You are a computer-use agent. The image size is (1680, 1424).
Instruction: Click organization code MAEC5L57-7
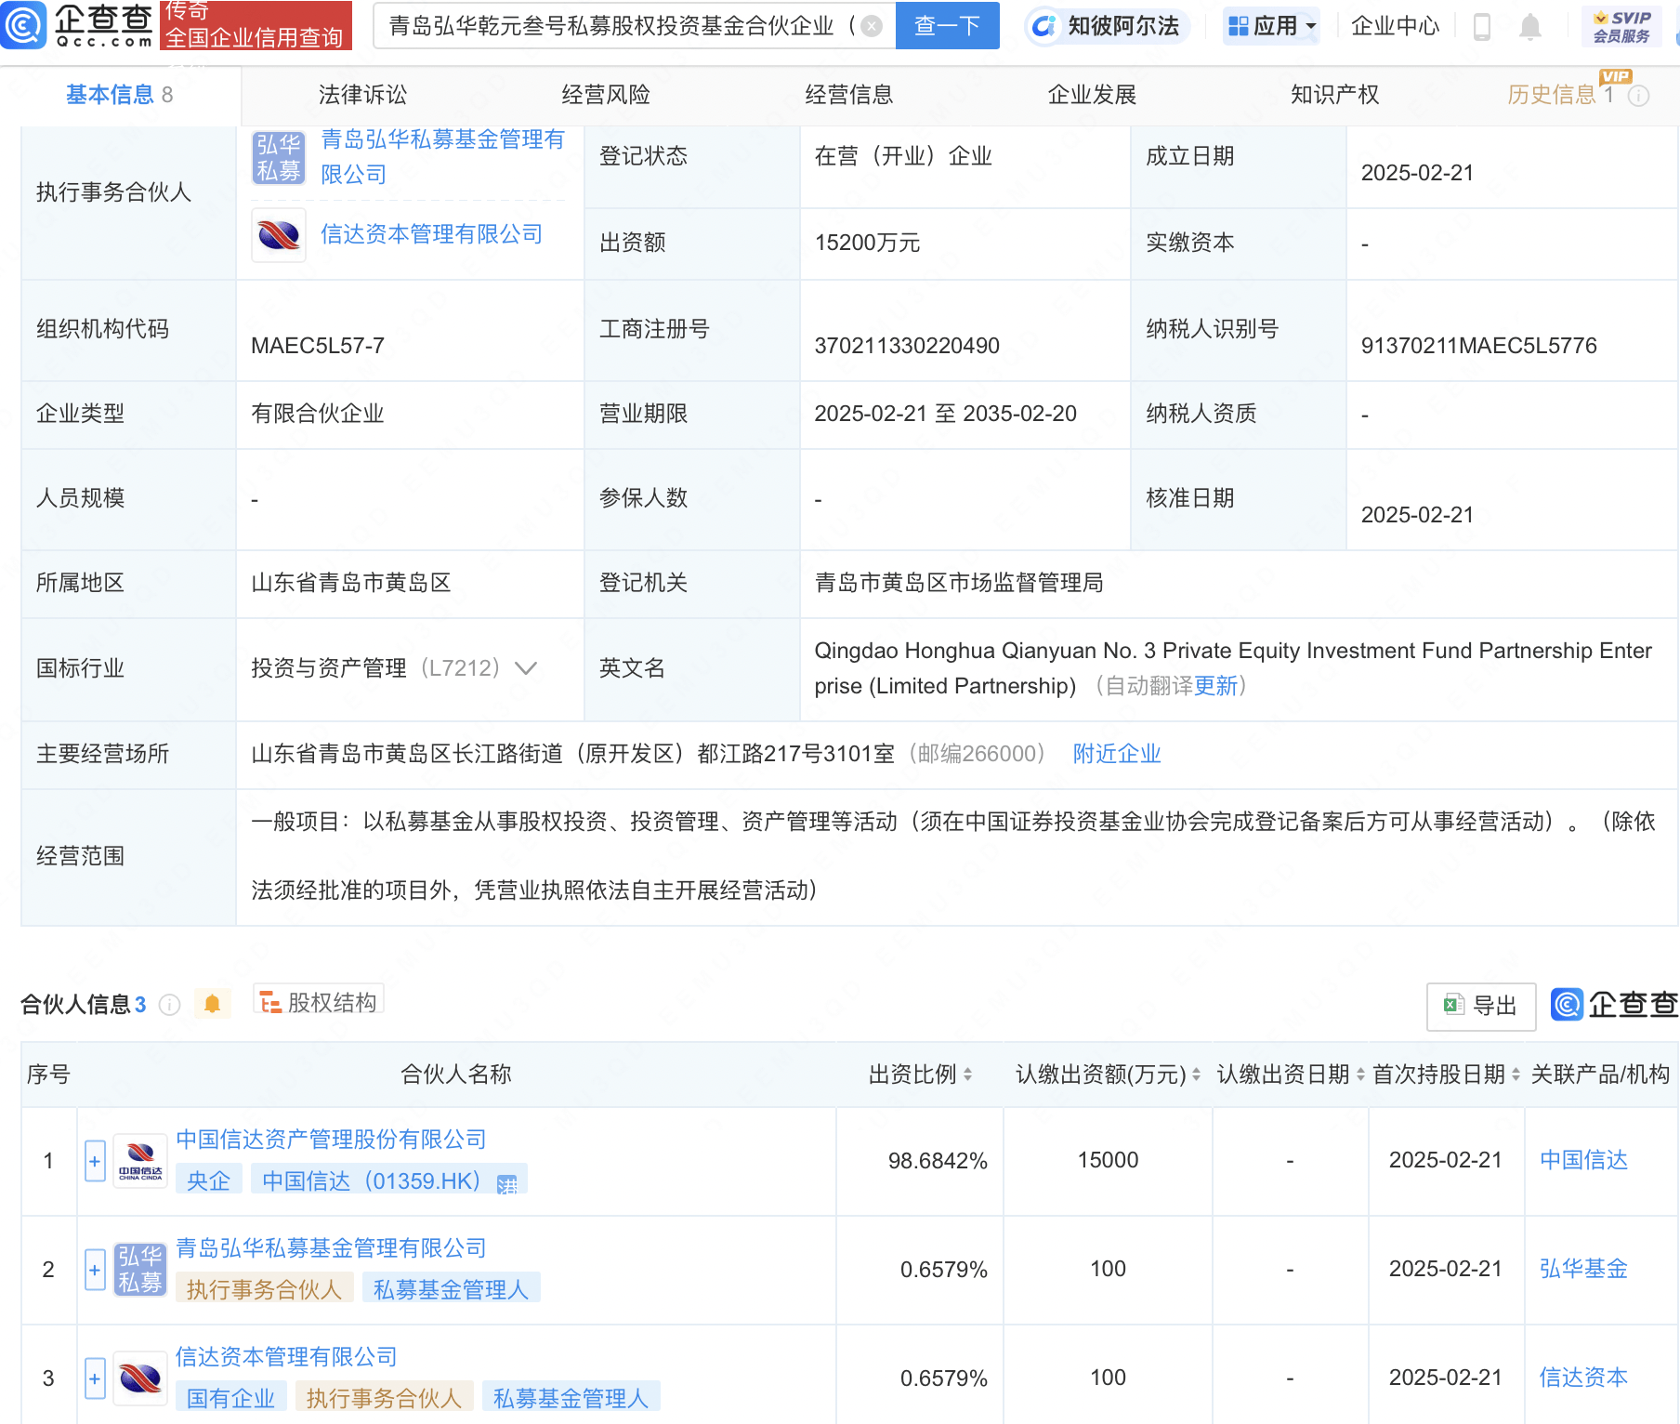click(318, 346)
